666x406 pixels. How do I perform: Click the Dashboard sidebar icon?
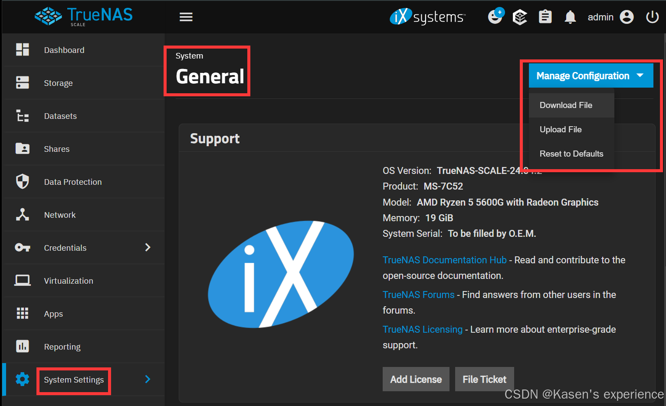[23, 49]
